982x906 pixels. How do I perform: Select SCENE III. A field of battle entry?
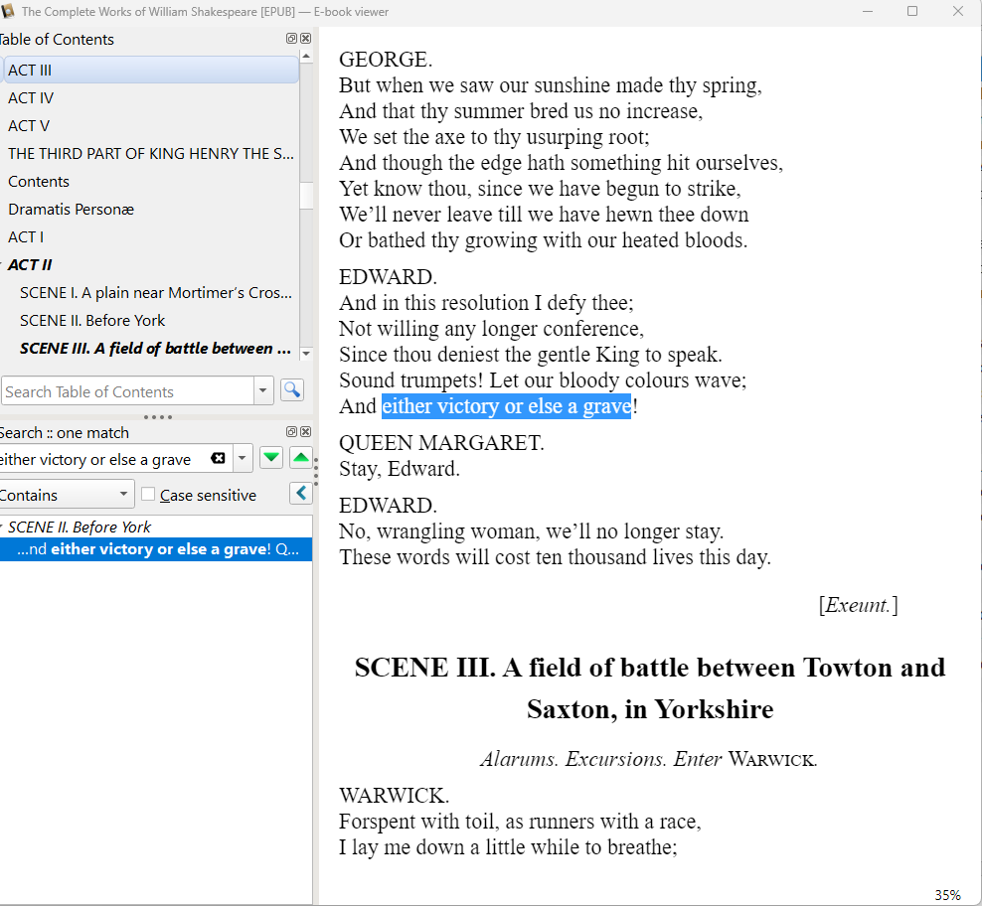tap(155, 348)
